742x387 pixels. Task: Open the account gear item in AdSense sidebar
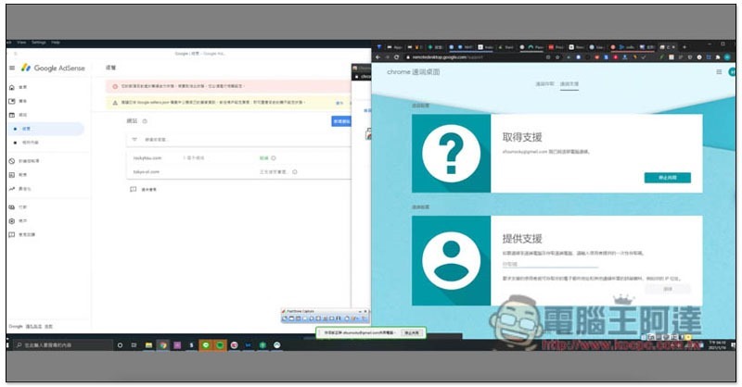pos(19,220)
